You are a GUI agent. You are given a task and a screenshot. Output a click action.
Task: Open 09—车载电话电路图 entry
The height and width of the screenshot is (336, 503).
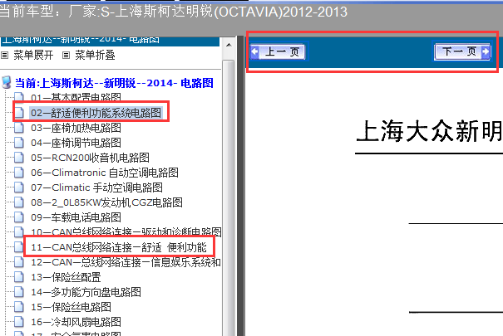(76, 217)
